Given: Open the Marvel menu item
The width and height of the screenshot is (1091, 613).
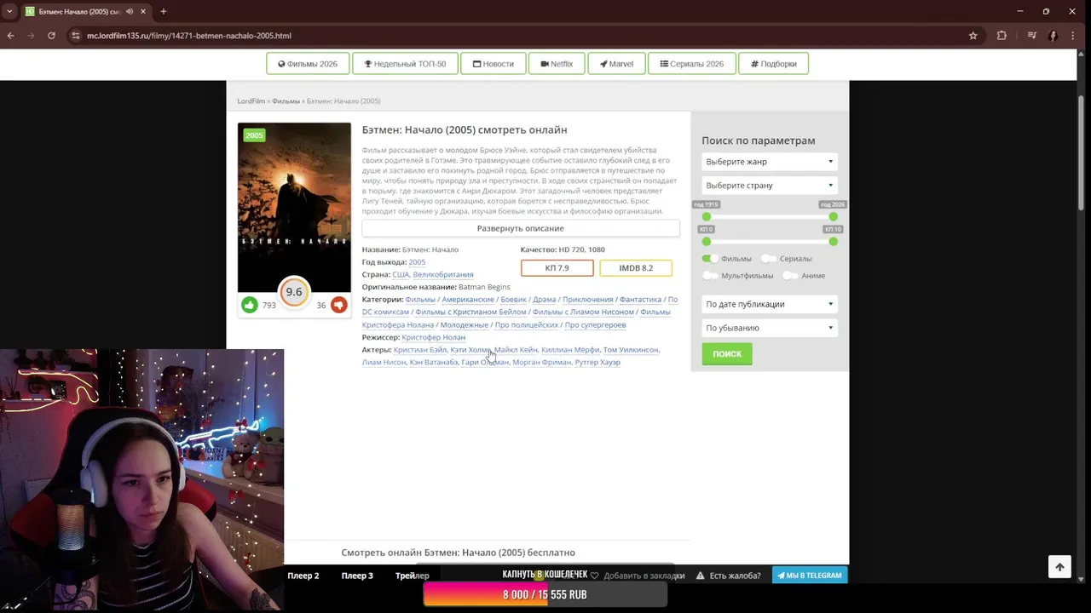Looking at the screenshot, I should [616, 64].
